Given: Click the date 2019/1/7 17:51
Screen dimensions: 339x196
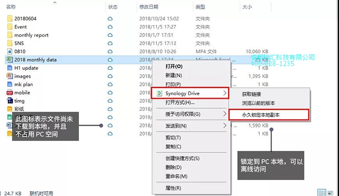Looking at the screenshot, I should (x=156, y=35).
